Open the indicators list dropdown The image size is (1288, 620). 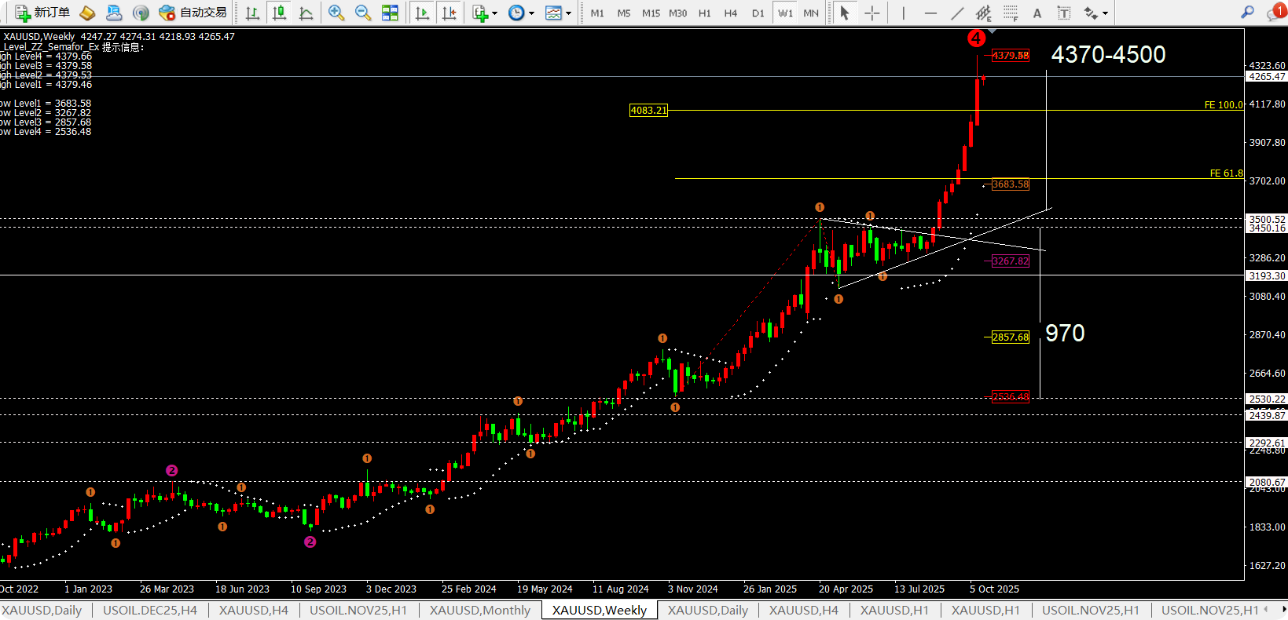485,13
